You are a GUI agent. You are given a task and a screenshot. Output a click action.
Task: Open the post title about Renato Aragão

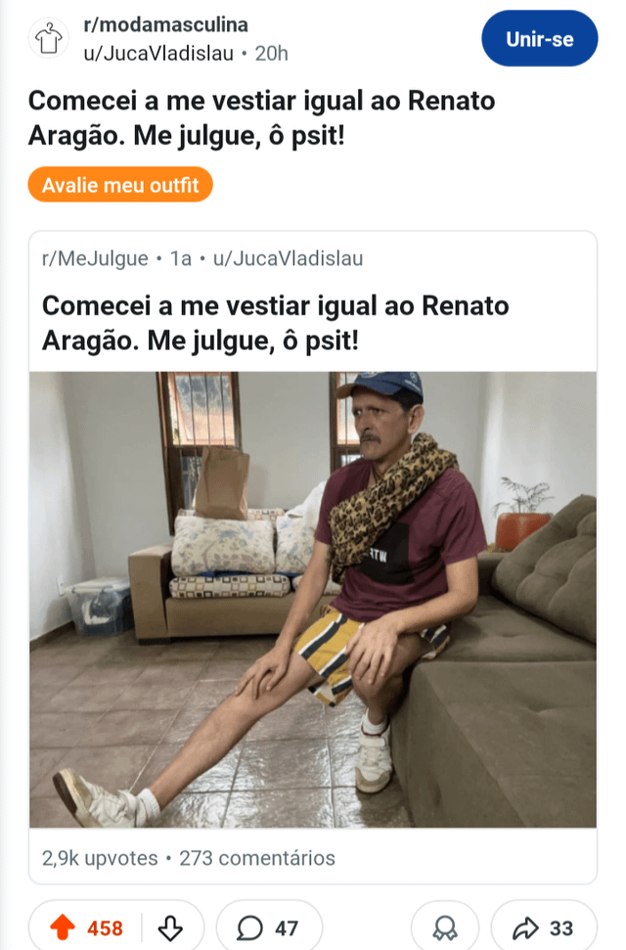[x=261, y=118]
